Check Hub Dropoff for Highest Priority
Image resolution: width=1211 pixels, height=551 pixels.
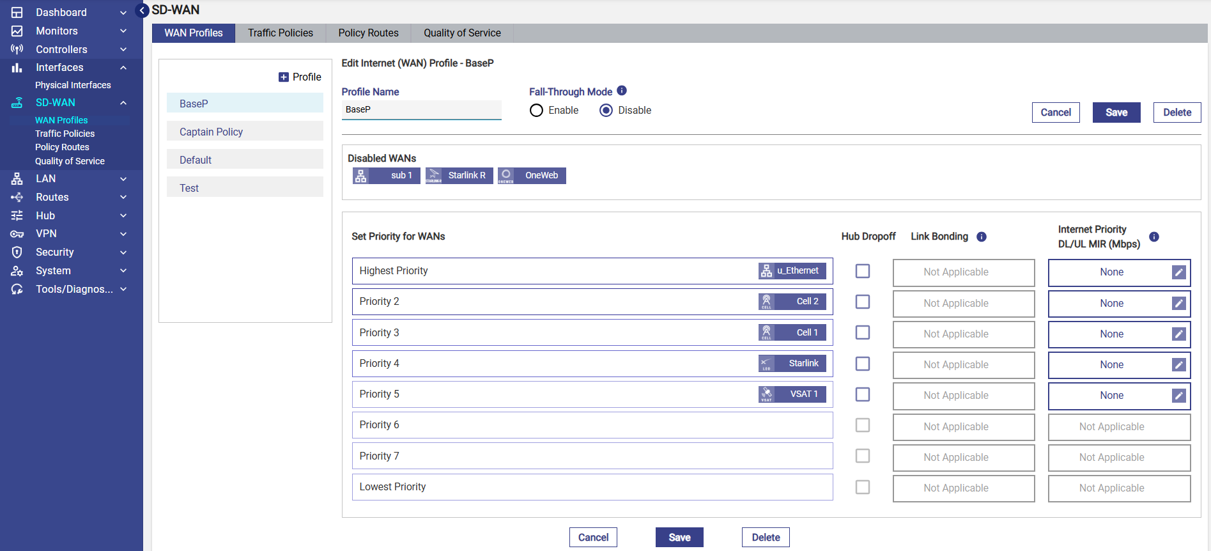(x=863, y=271)
